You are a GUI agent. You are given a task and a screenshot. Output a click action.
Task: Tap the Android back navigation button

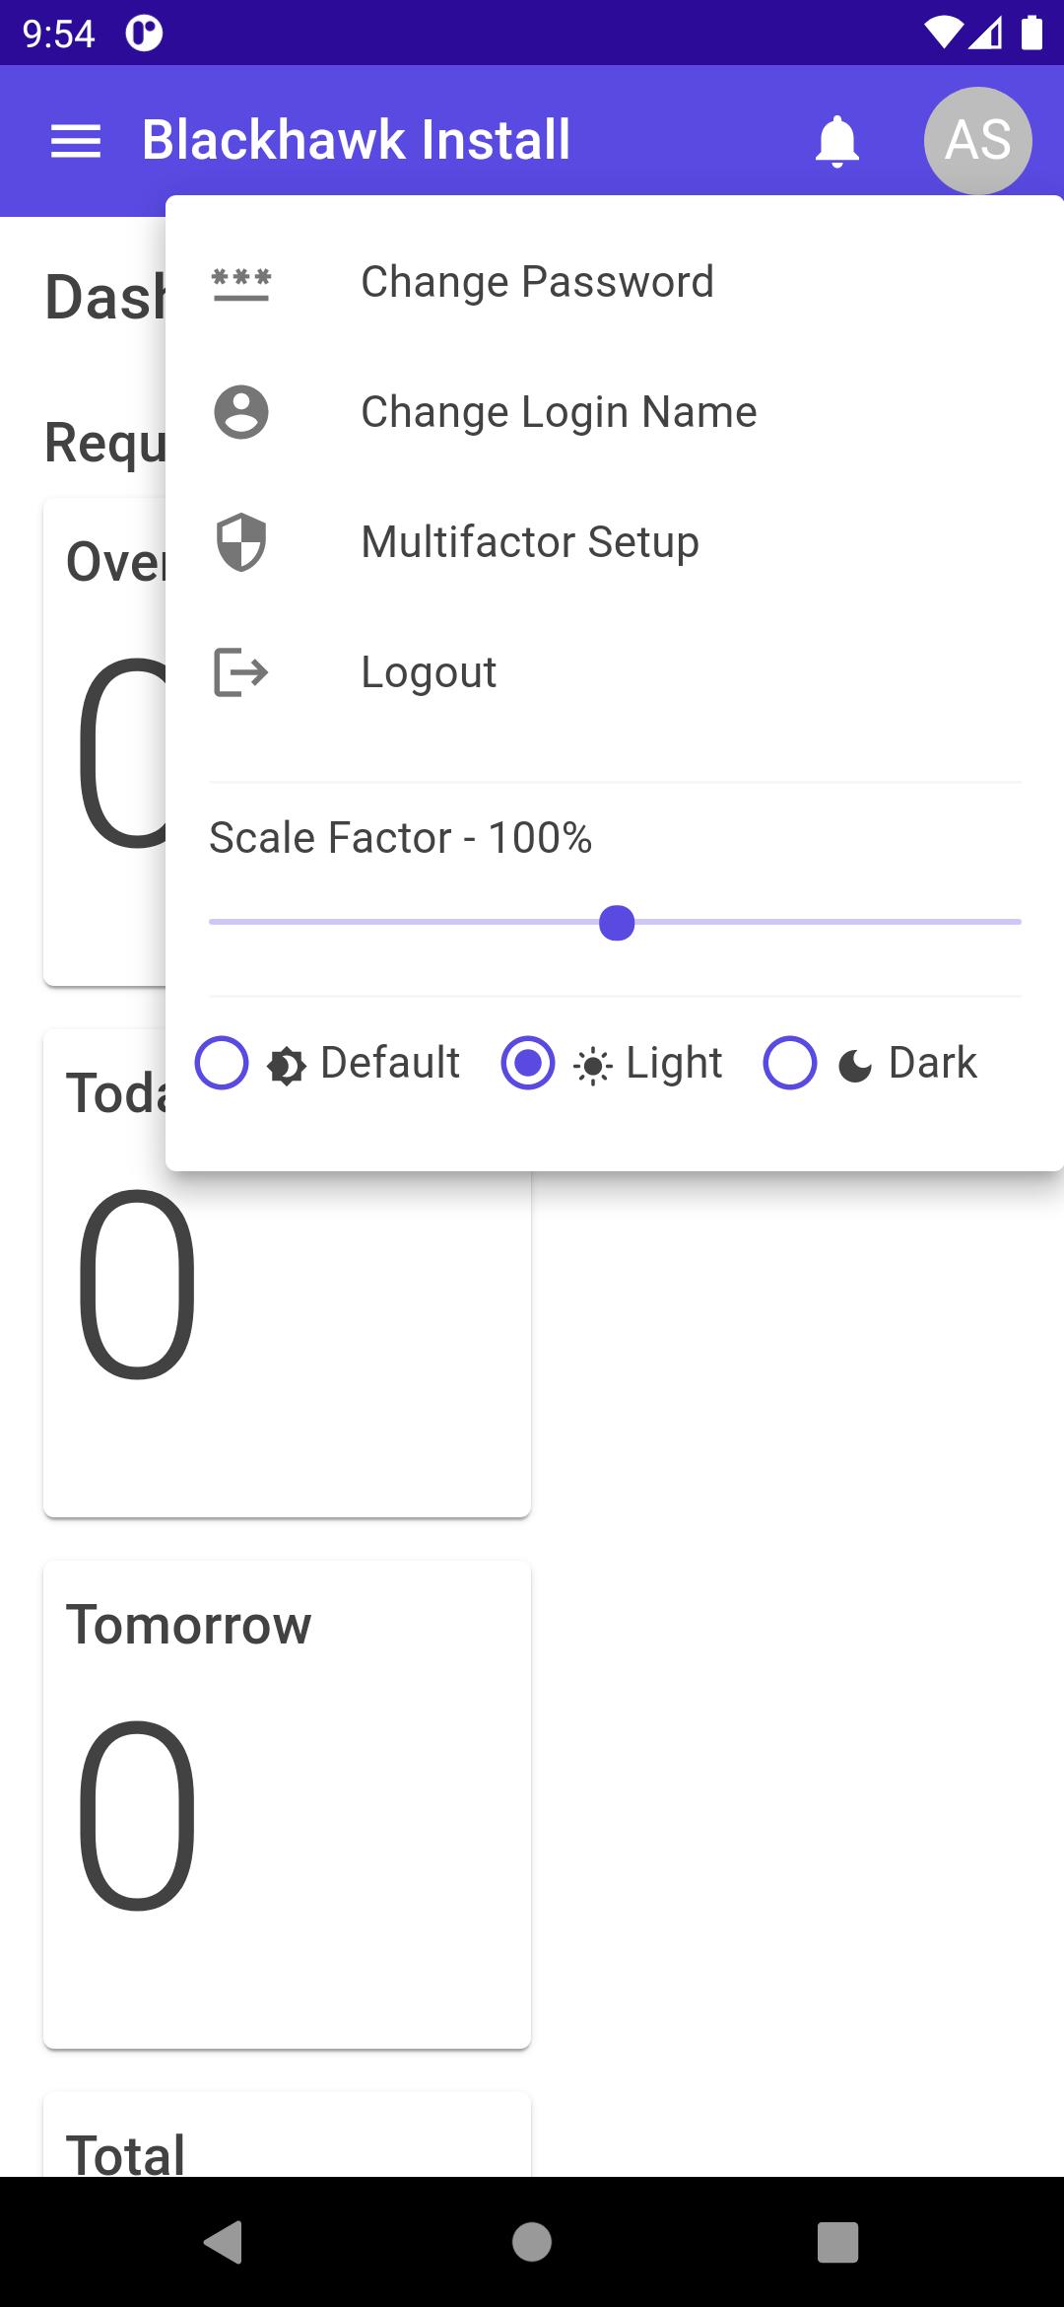coord(225,2242)
